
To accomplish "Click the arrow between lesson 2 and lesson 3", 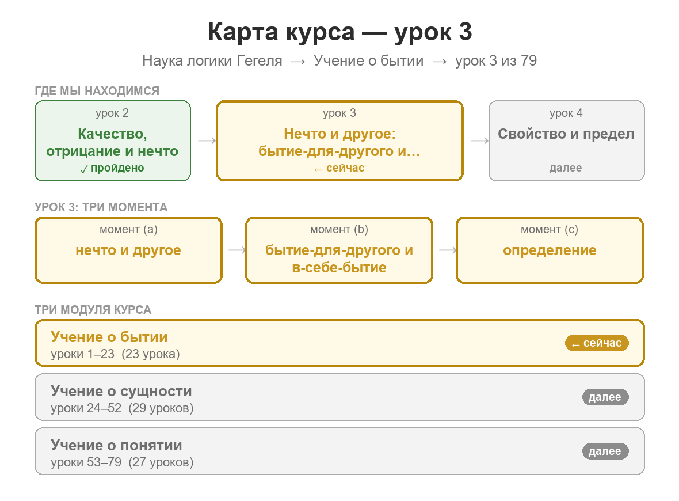I will [207, 141].
